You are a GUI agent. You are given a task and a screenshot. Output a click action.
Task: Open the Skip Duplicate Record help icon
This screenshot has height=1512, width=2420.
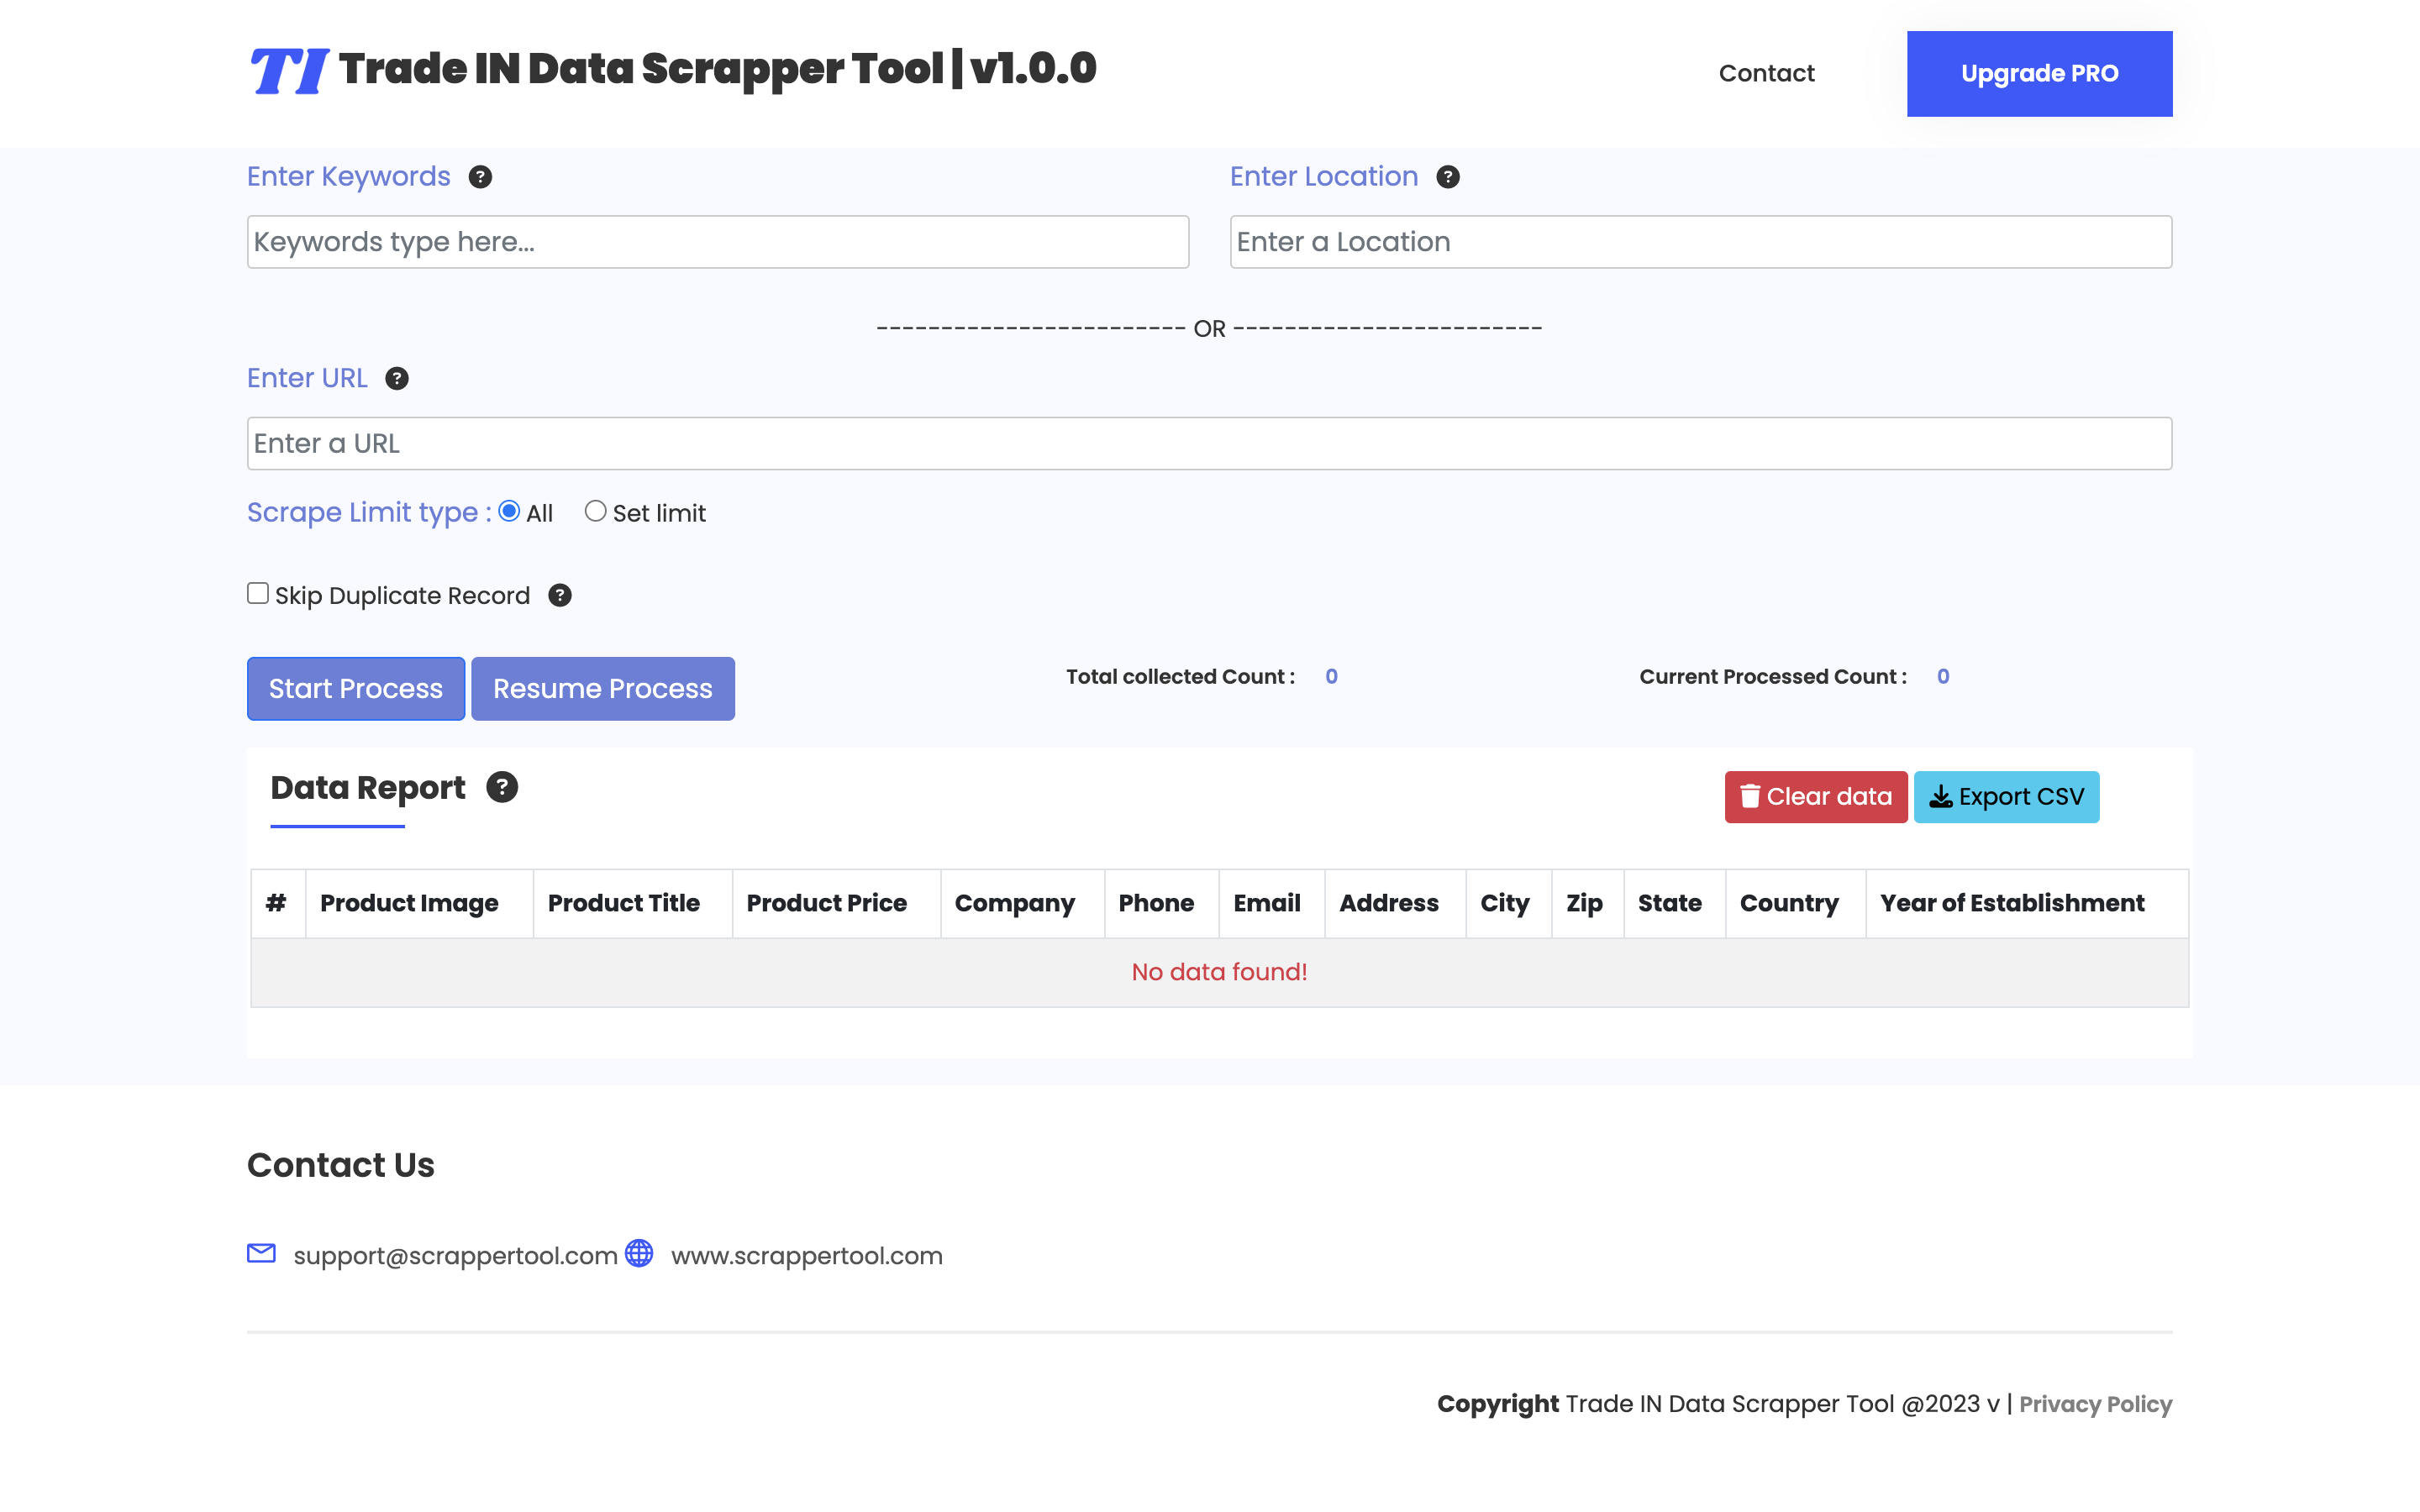[x=560, y=596]
